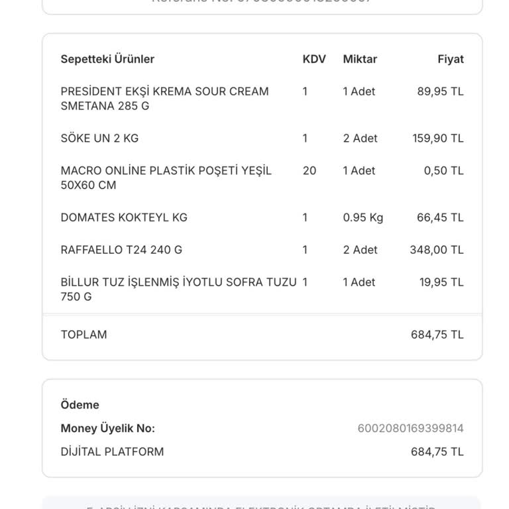Click the KDV column header
Viewport: 509px width, 509px height.
click(x=314, y=59)
